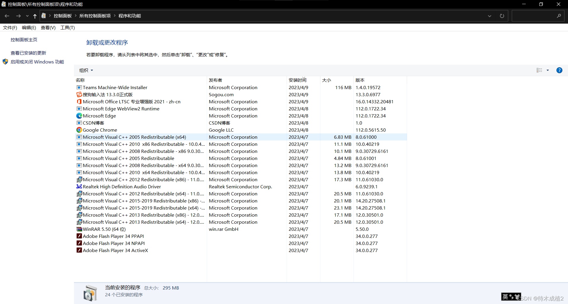
Task: Select Visual C++ 2012 Redistributable (x86) icon
Action: pos(79,179)
